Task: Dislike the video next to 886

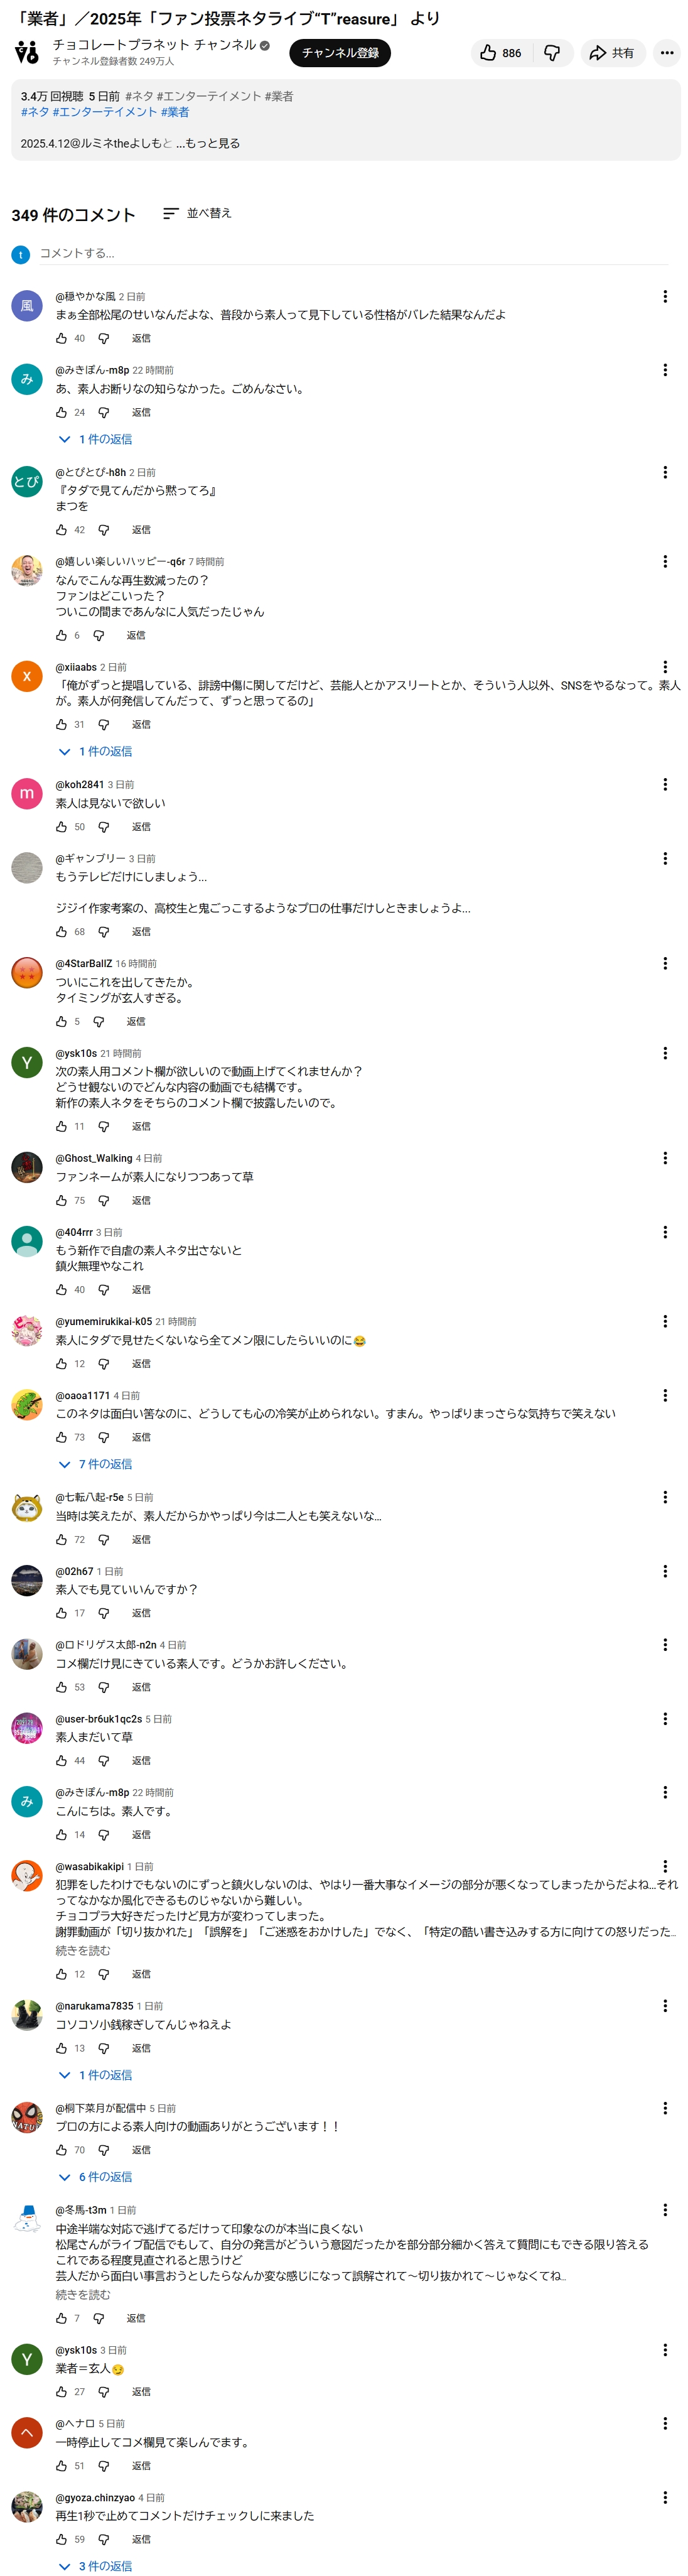Action: point(552,53)
